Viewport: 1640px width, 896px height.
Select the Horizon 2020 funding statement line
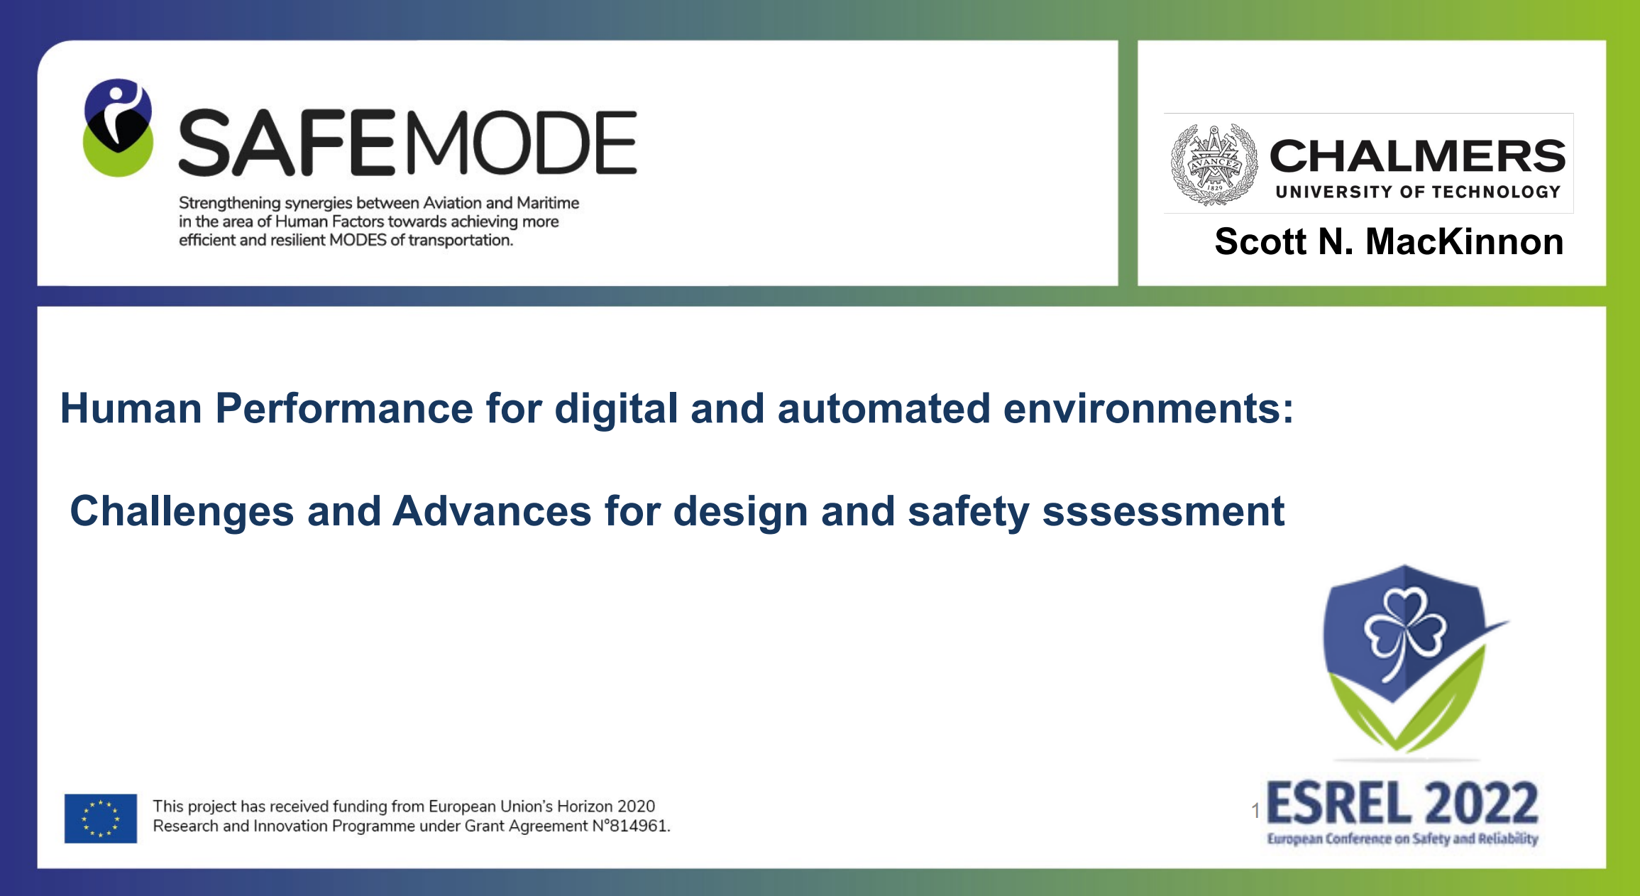(x=404, y=807)
